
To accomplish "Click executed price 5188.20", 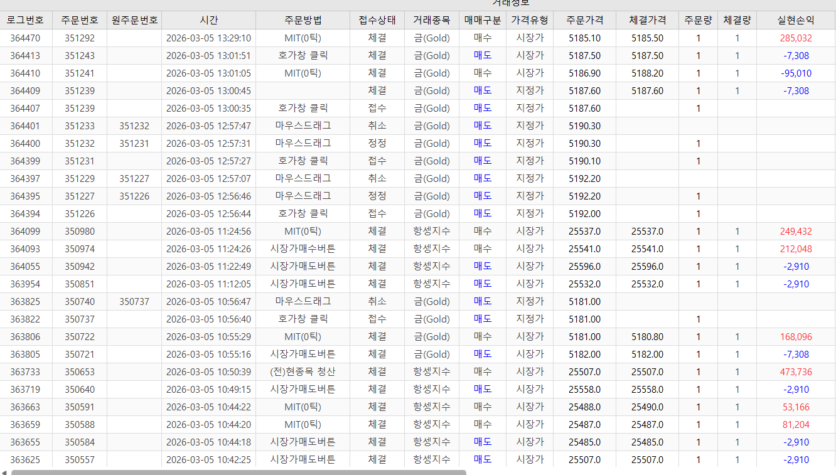I will coord(647,73).
